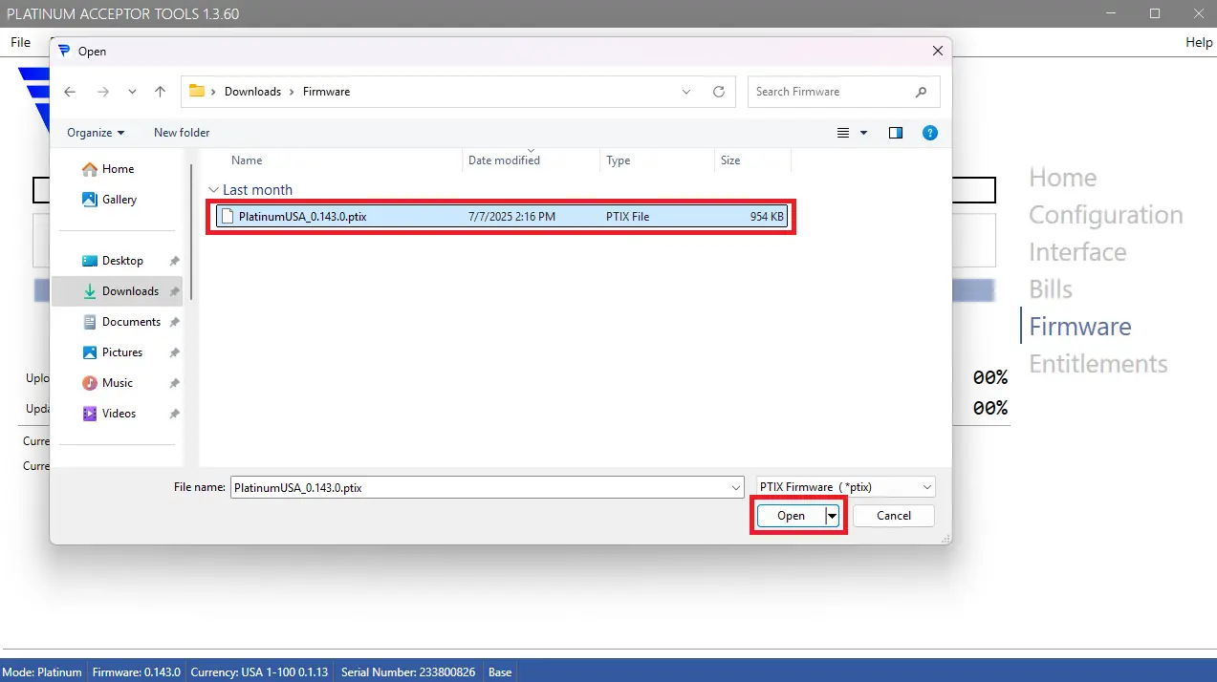
Task: Open the File menu in main window
Action: [21, 42]
